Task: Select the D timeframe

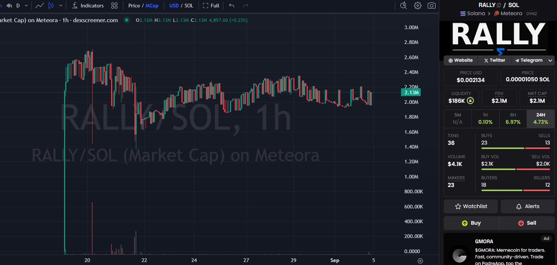Action: 18,6
